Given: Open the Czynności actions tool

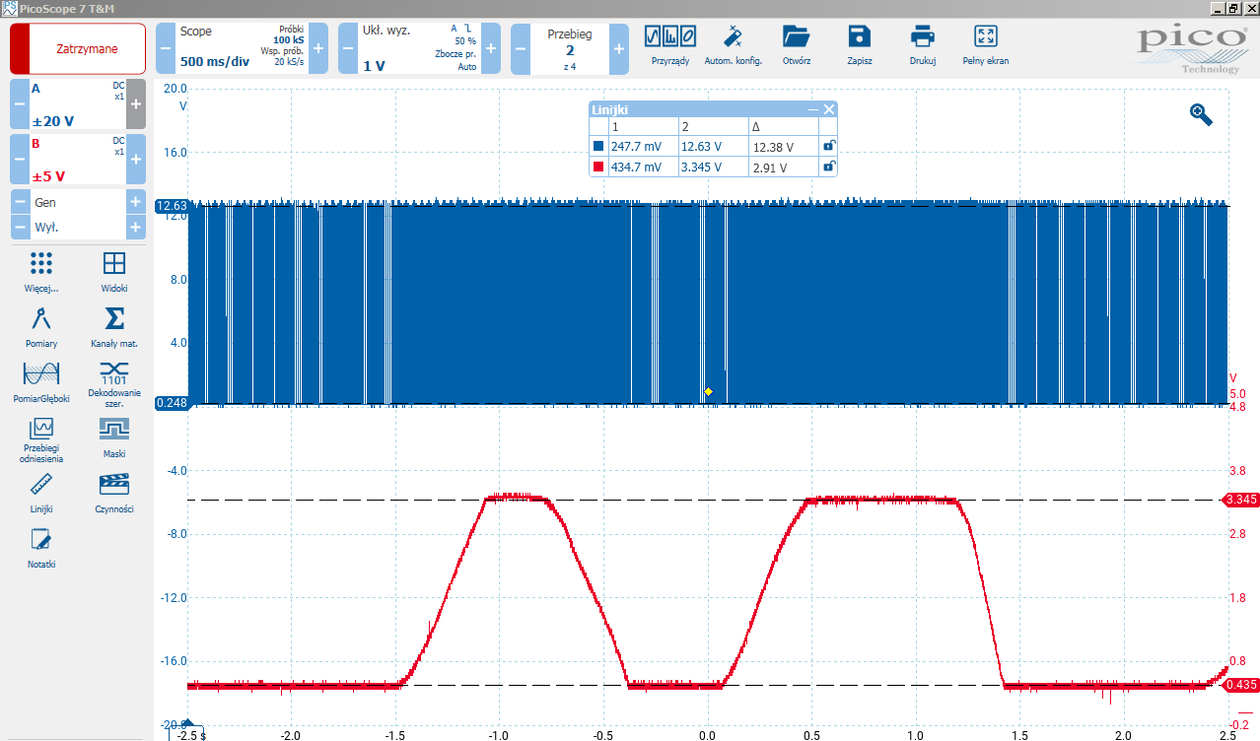Looking at the screenshot, I should tap(114, 493).
